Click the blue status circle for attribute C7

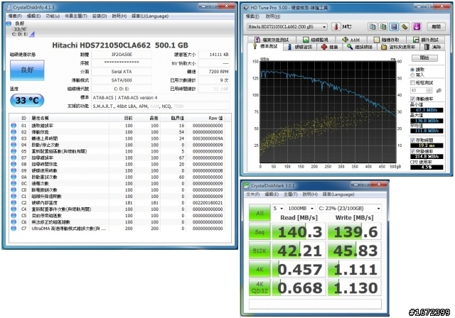pos(14,229)
